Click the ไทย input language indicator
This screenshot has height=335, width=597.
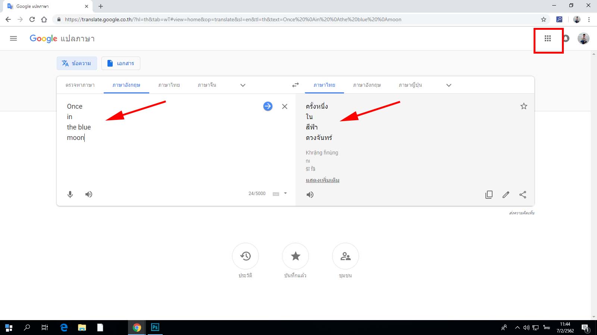point(547,328)
